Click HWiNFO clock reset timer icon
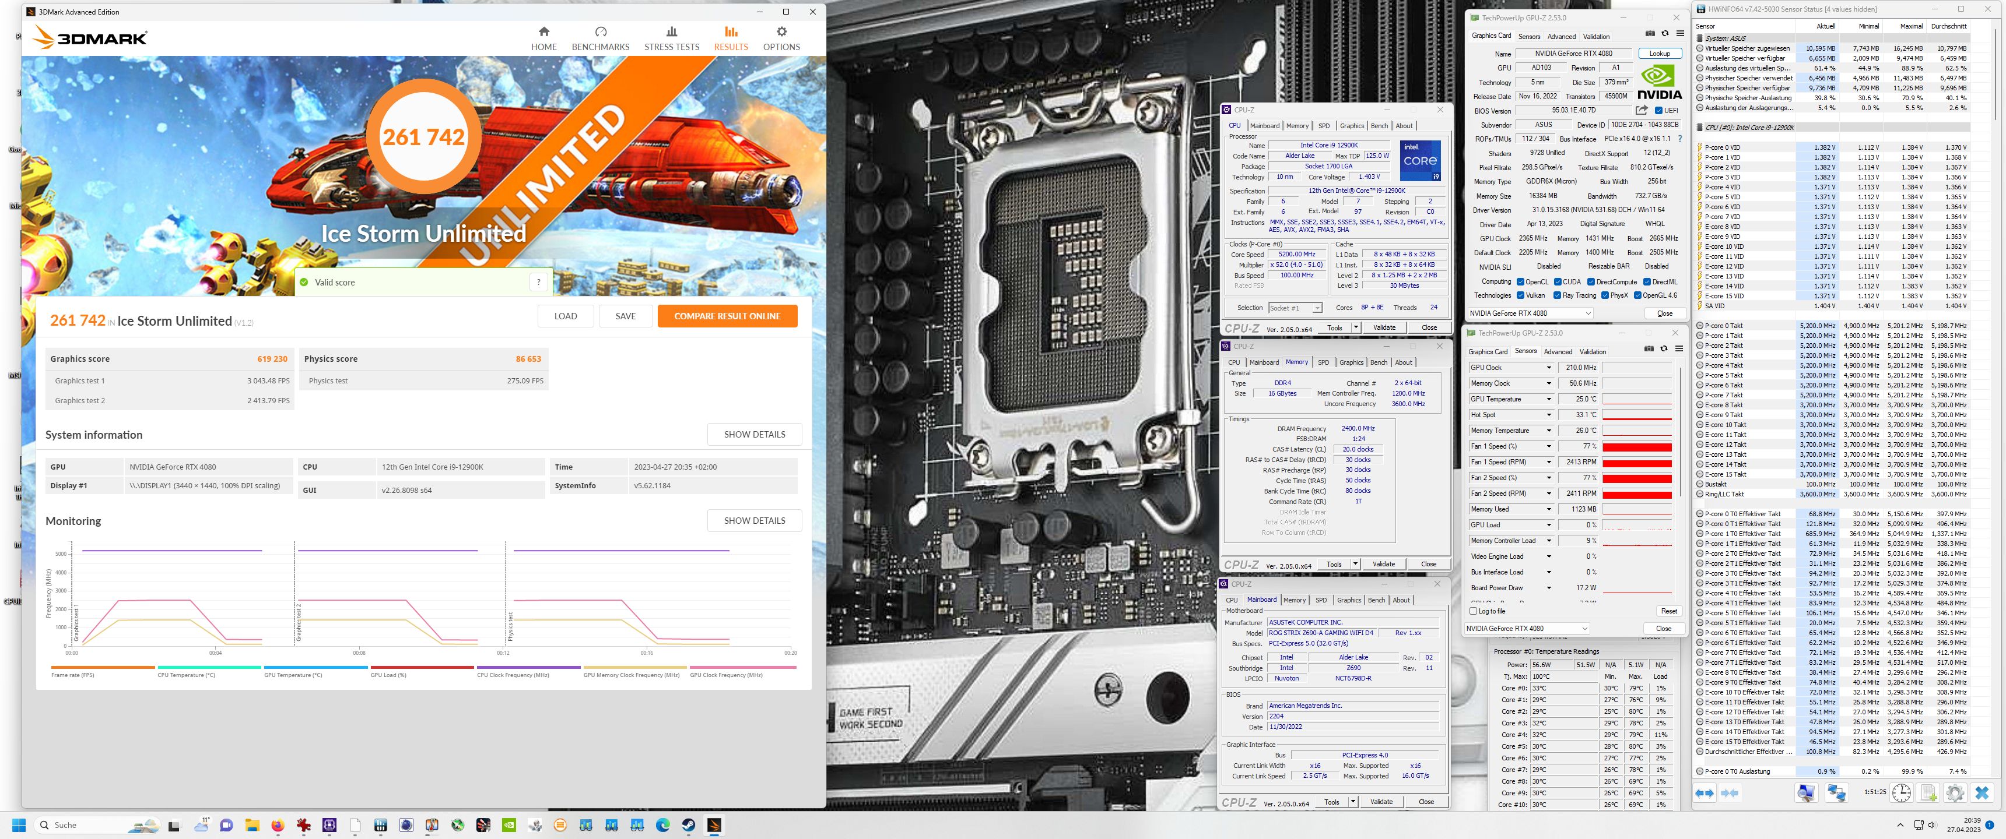The height and width of the screenshot is (839, 2006). coord(1901,793)
